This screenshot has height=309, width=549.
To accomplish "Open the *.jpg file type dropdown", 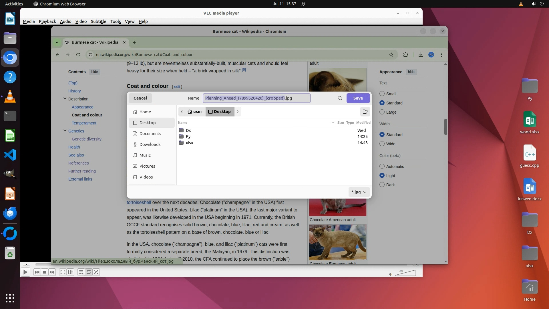I will (359, 192).
